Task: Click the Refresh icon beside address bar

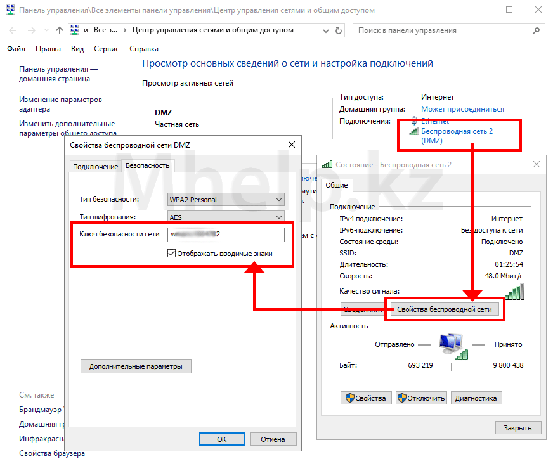Action: coord(339,30)
